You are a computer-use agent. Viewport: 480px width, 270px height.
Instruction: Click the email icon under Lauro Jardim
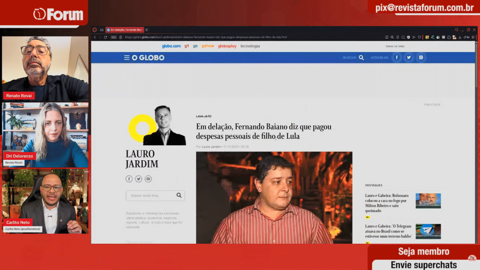148,179
